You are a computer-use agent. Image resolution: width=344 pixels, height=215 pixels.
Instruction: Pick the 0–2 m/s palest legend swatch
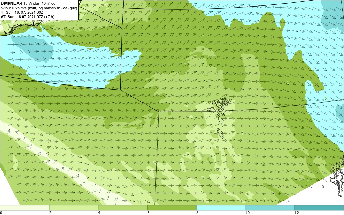(24, 207)
